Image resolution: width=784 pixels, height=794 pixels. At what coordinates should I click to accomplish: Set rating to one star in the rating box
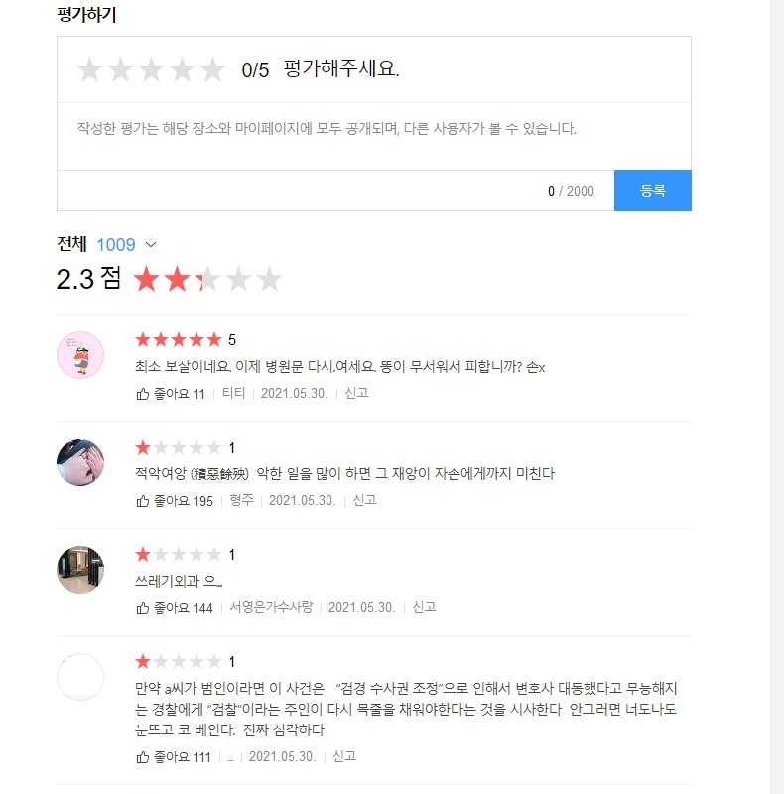point(90,69)
